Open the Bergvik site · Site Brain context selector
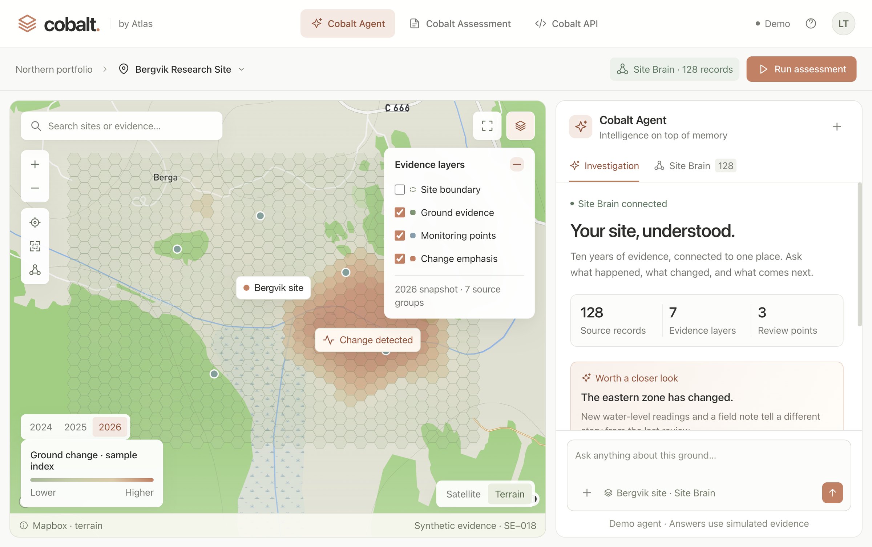The width and height of the screenshot is (872, 547). (659, 493)
